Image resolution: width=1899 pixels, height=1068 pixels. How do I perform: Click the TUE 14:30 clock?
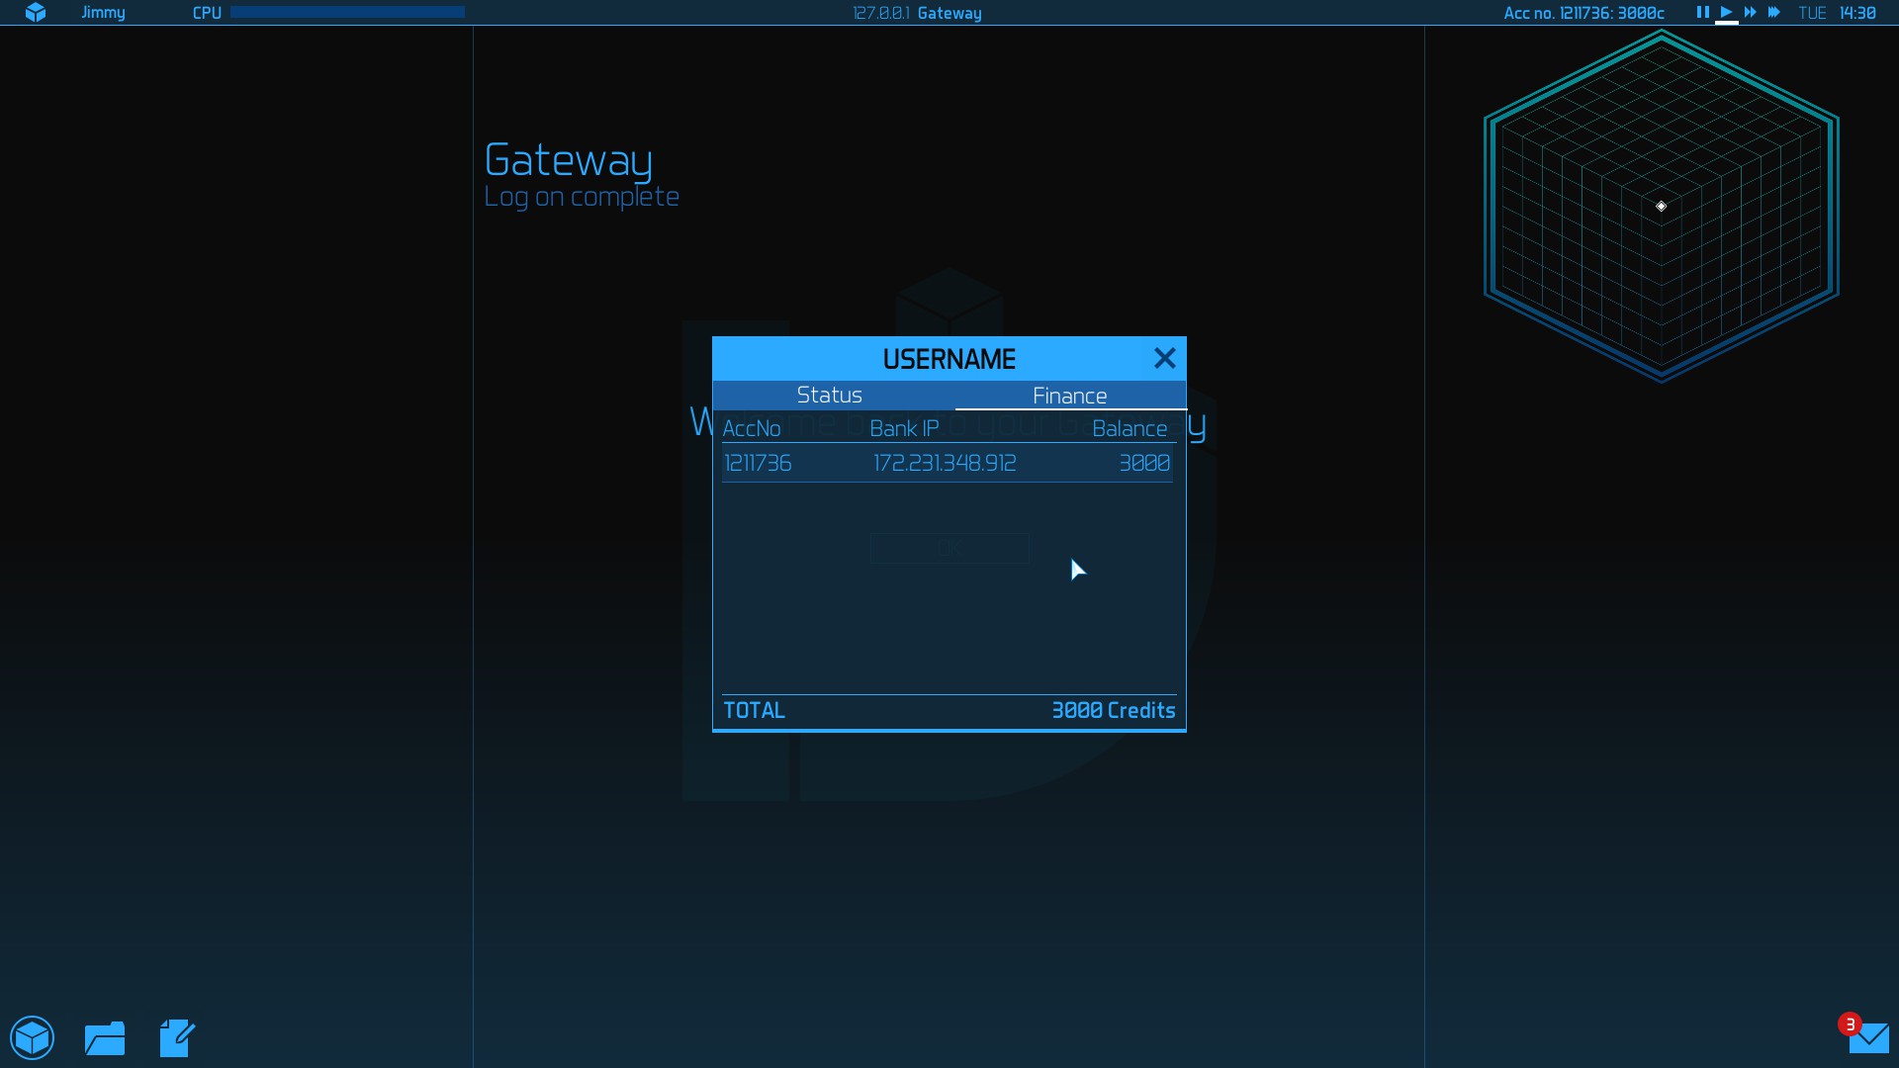tap(1837, 13)
